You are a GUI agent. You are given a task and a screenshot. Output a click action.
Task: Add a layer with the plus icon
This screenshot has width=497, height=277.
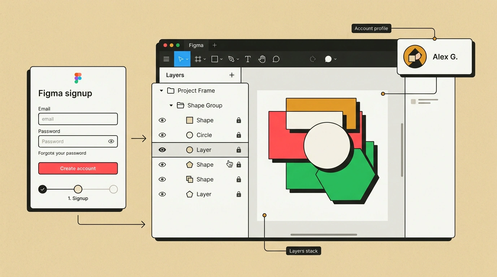pyautogui.click(x=232, y=75)
